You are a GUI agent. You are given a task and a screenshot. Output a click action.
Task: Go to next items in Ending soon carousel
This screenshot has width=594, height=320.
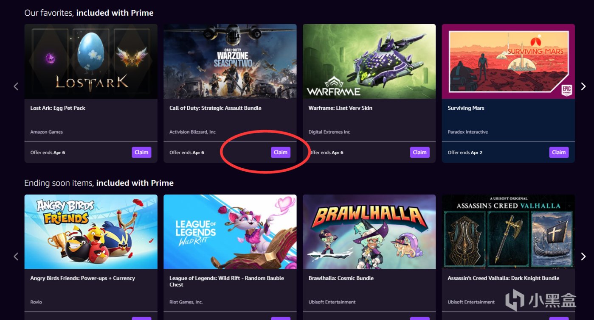[583, 256]
